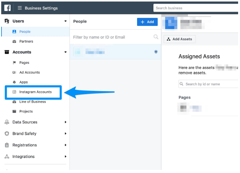This screenshot has height=173, width=240.
Task: Click the Facebook logo icon
Action: click(x=7, y=8)
